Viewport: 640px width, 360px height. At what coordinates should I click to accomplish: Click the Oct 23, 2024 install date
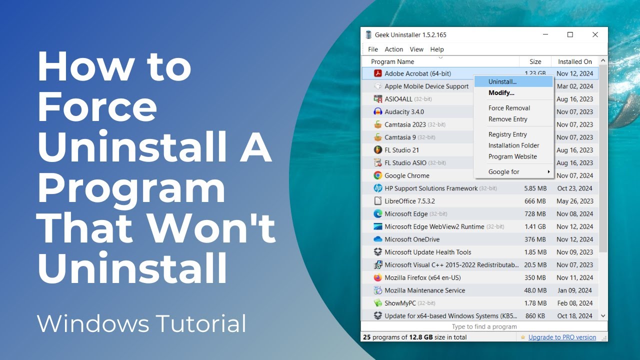pyautogui.click(x=574, y=188)
